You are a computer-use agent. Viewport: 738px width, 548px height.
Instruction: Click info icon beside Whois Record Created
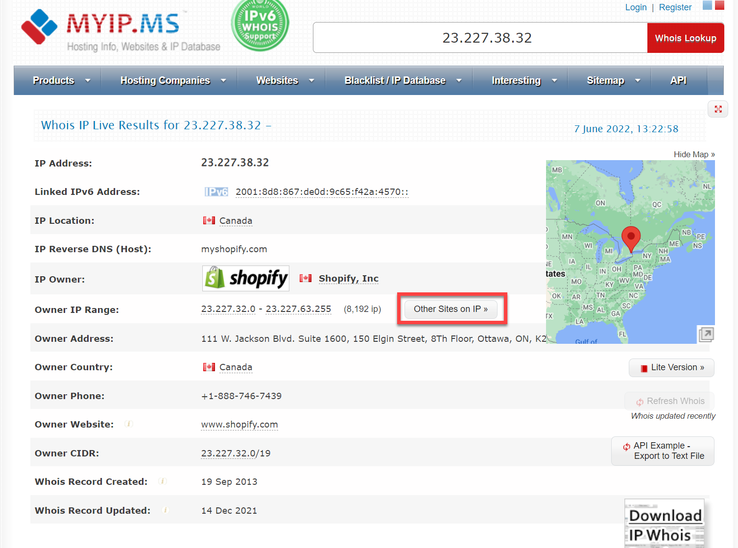coord(163,481)
